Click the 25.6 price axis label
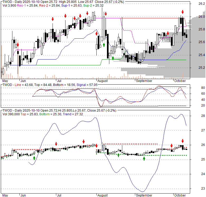 (x=202, y=42)
